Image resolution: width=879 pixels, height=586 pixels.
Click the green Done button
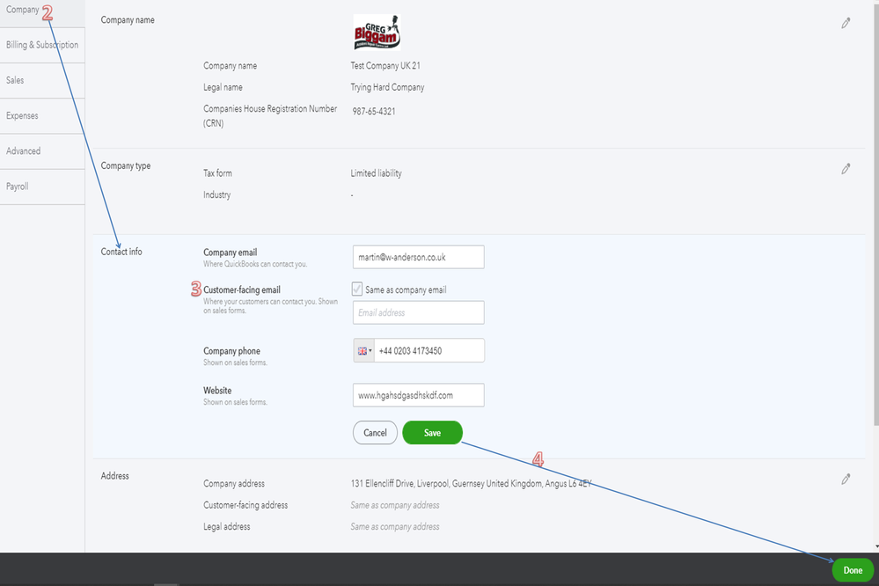853,570
